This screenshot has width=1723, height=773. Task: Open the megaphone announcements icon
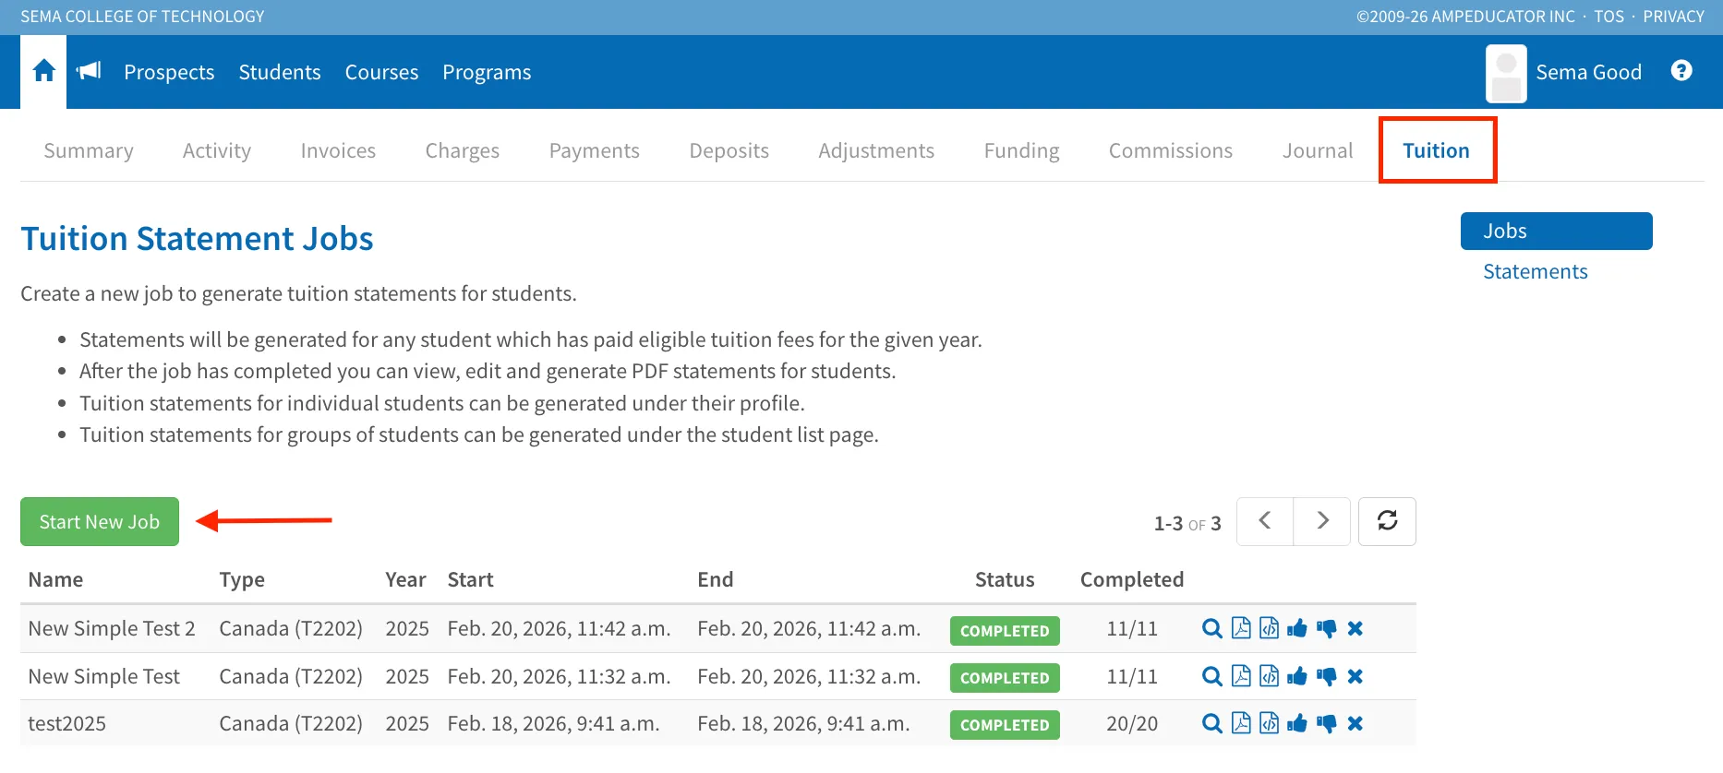click(x=89, y=71)
